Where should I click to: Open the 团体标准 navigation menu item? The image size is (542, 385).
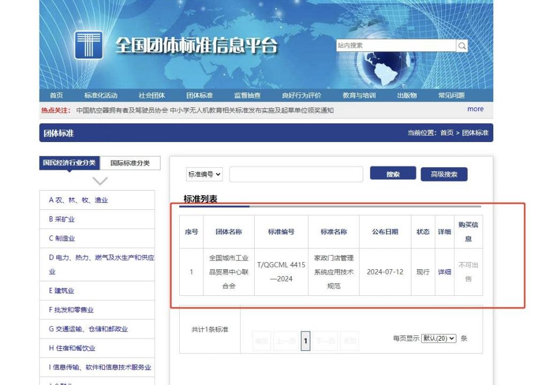200,96
